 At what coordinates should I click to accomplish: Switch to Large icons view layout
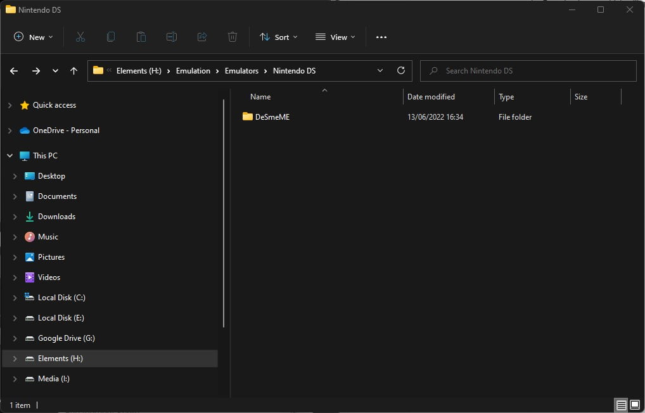tap(635, 405)
